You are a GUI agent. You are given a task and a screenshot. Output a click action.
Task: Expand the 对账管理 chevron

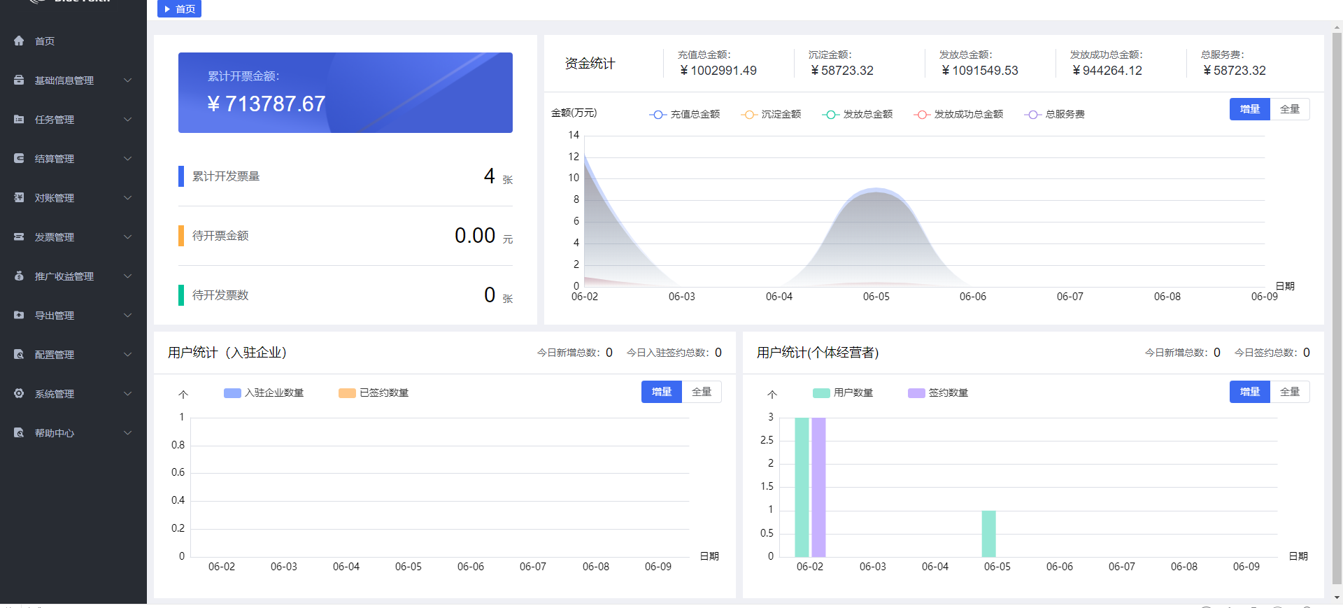click(x=128, y=197)
